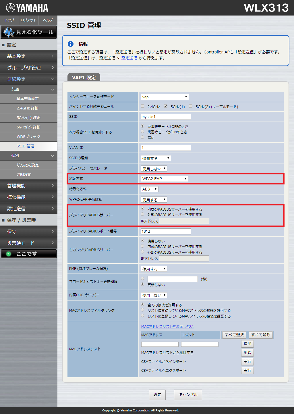294x414 pixels.
Task: Select 常に to always enable SSID
Action: pos(142,137)
